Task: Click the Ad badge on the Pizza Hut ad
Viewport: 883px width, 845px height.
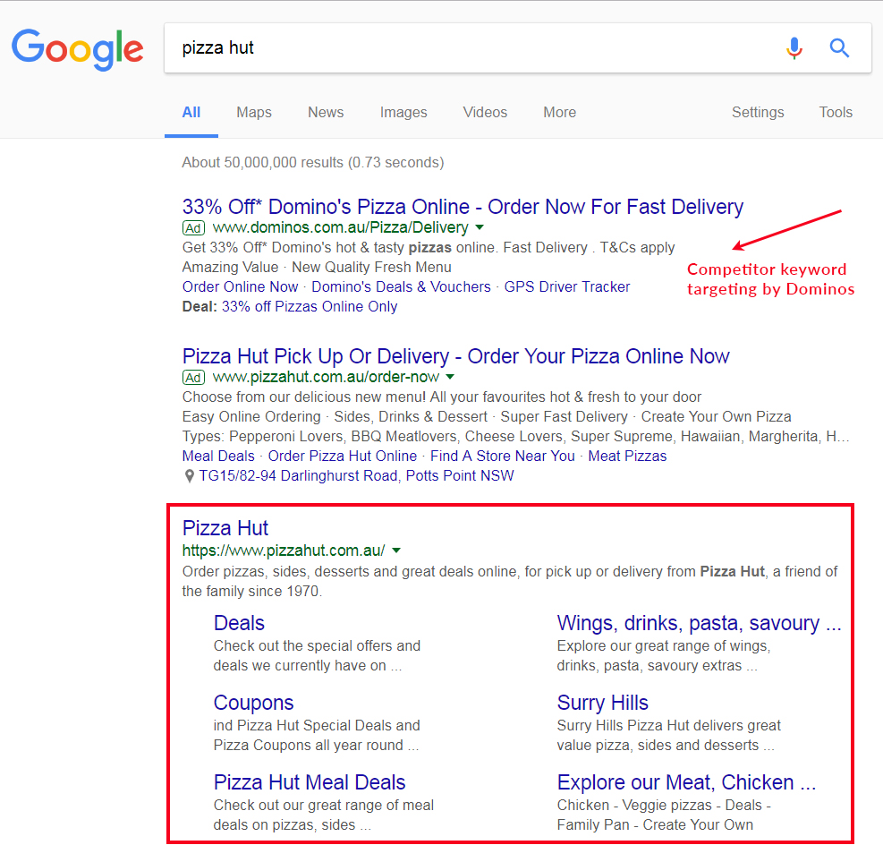Action: (193, 378)
